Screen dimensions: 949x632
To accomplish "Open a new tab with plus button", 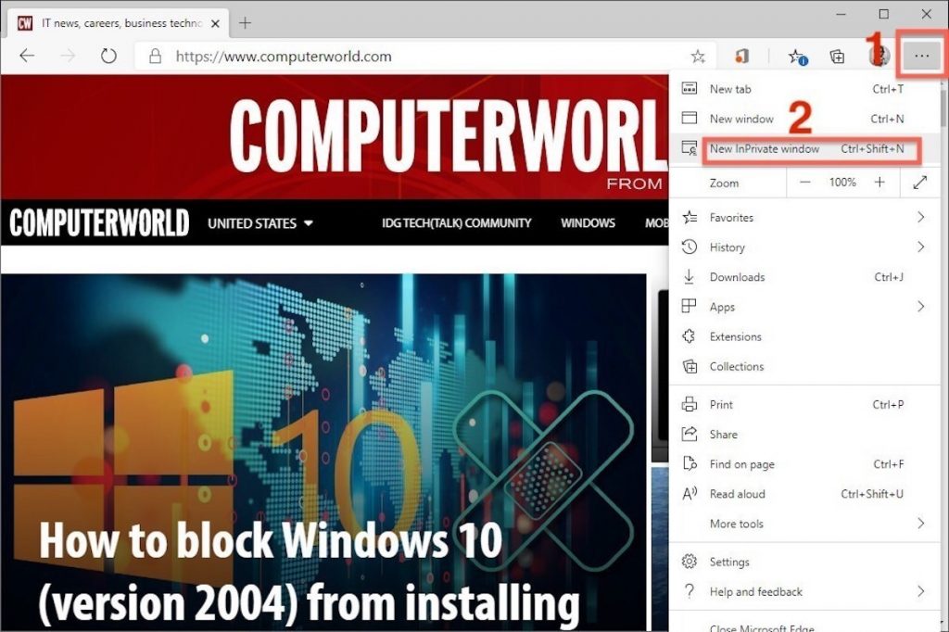I will 246,23.
